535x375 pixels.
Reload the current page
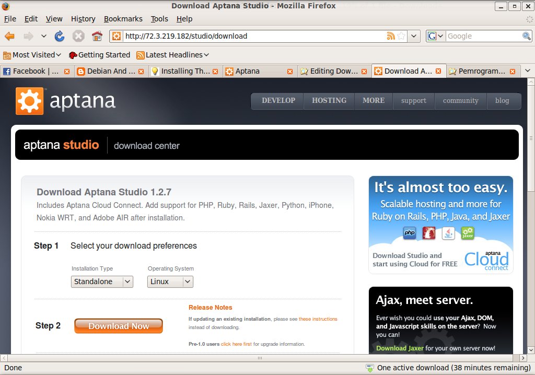click(60, 36)
